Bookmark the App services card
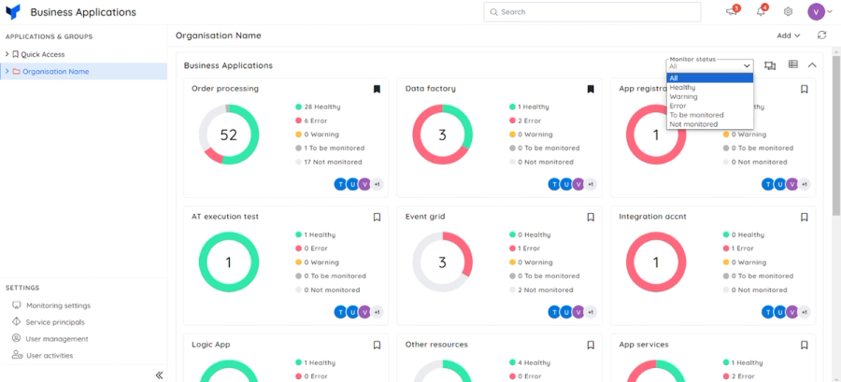The image size is (841, 382). [804, 345]
